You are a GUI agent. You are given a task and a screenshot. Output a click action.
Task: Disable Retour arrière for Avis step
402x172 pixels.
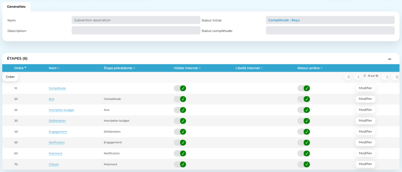(304, 99)
